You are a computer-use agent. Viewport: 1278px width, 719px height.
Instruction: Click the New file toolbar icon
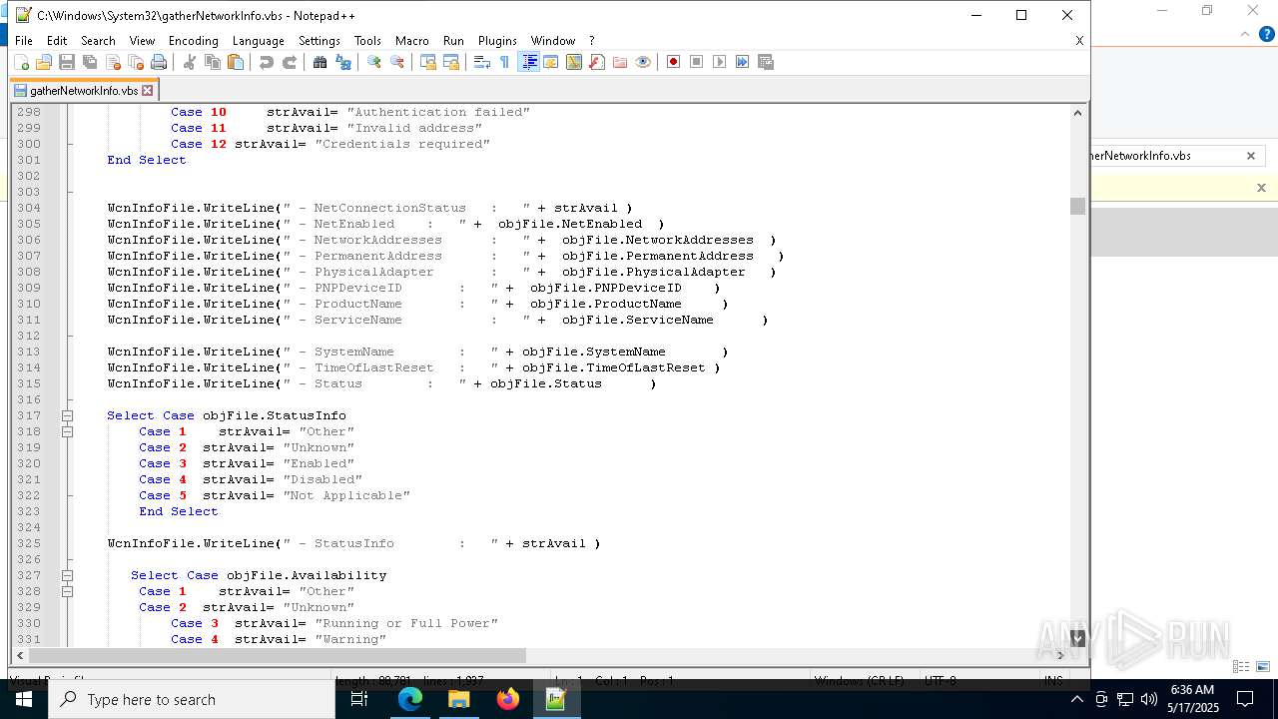click(21, 62)
